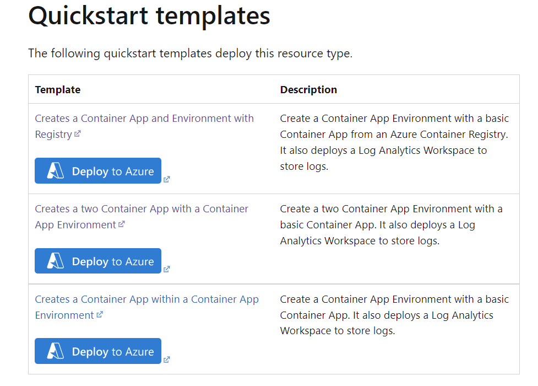The image size is (538, 386).
Task: Click external link icon in the third template title
Action: point(99,315)
